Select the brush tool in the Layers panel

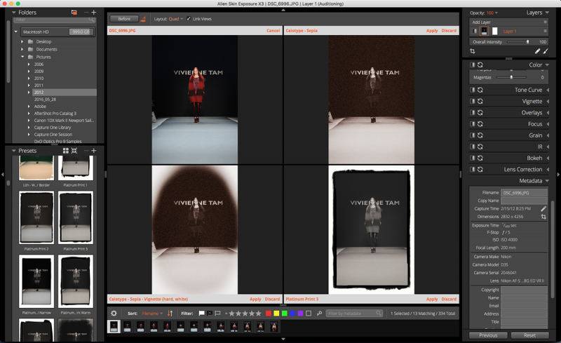(x=546, y=51)
